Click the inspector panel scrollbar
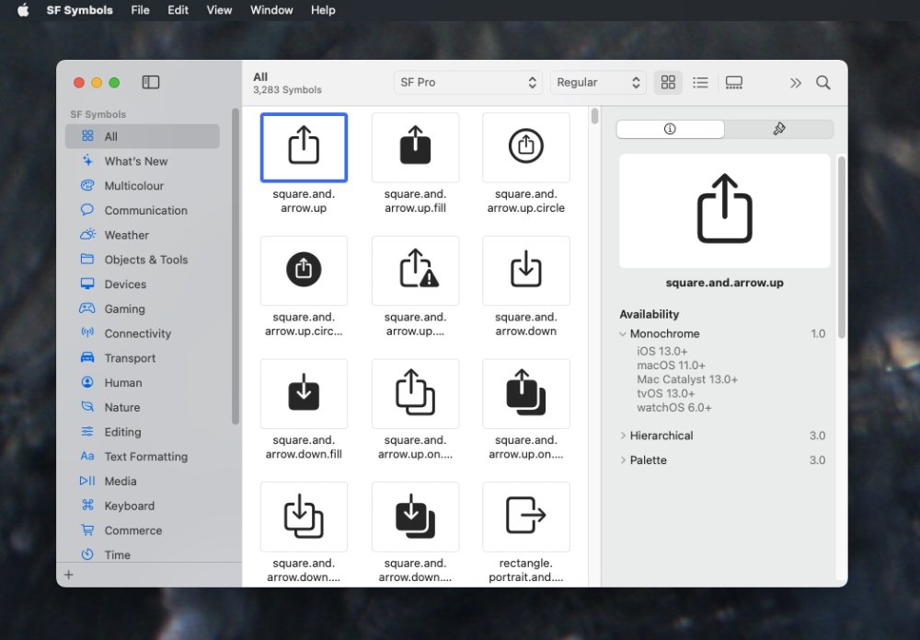Viewport: 920px width, 640px height. pyautogui.click(x=842, y=247)
